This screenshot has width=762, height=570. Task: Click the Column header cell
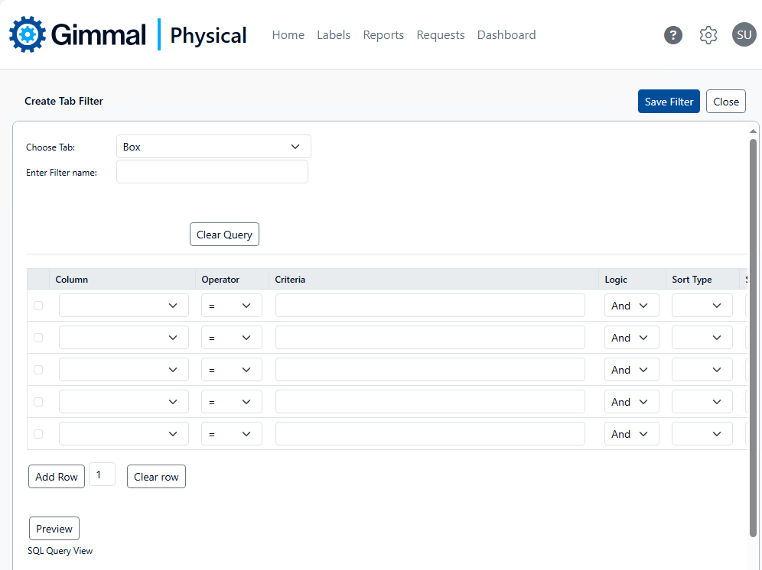pos(122,279)
